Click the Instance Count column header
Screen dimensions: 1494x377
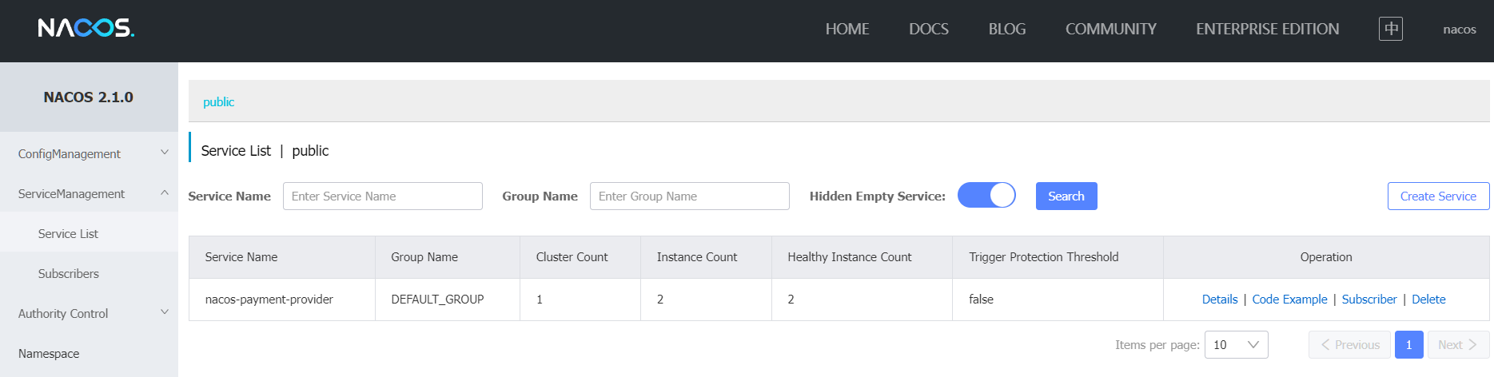point(706,257)
